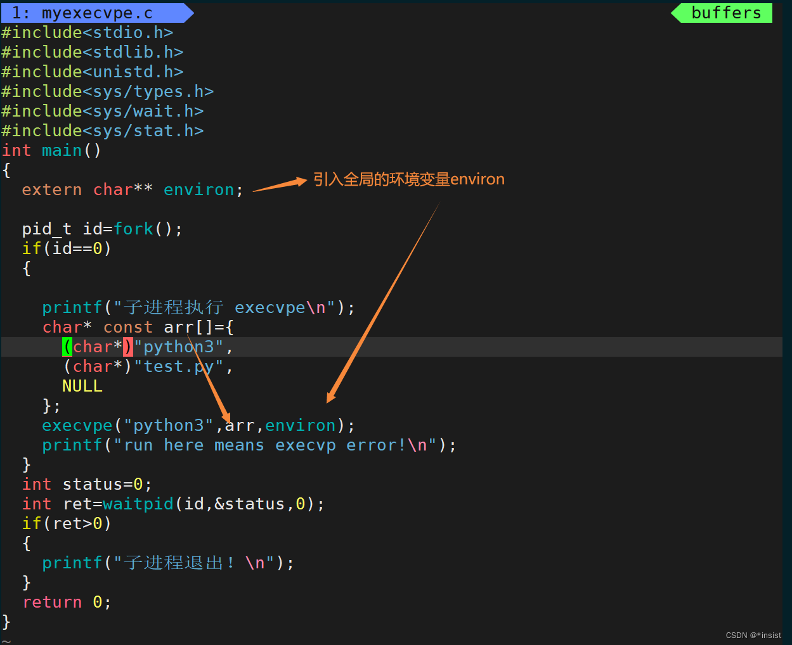Image resolution: width=792 pixels, height=645 pixels.
Task: Click the printf run here means error line
Action: 249,445
